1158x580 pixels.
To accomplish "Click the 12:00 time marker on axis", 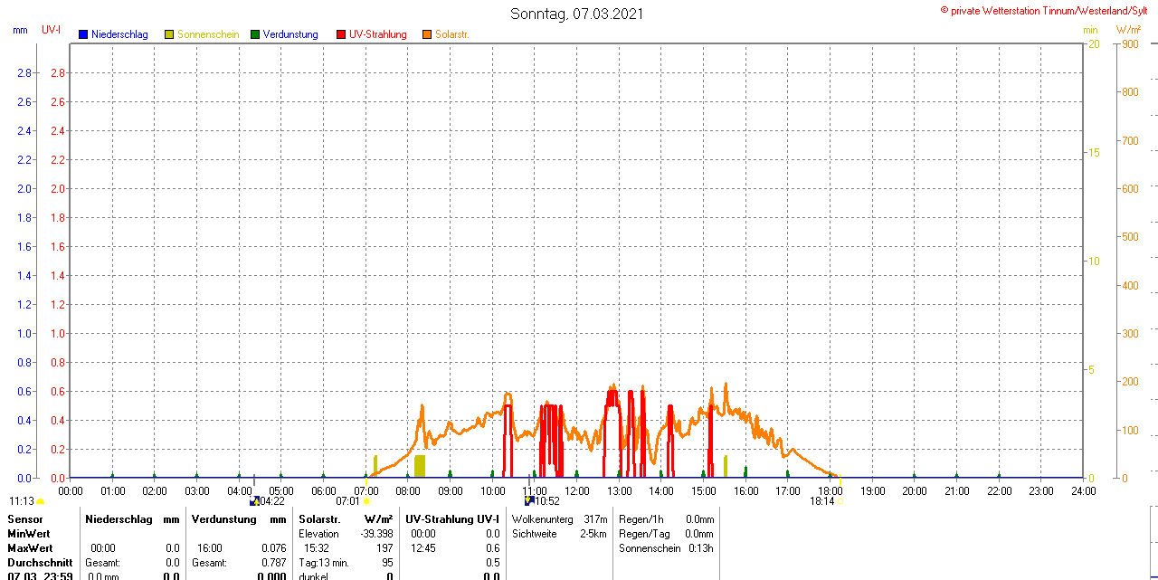I will point(577,490).
